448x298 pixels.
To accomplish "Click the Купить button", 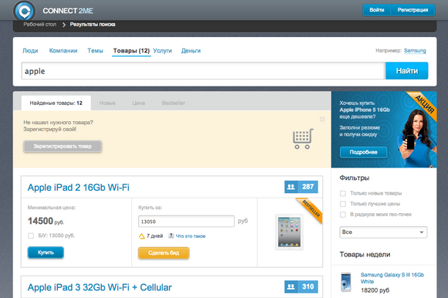I will (x=46, y=252).
